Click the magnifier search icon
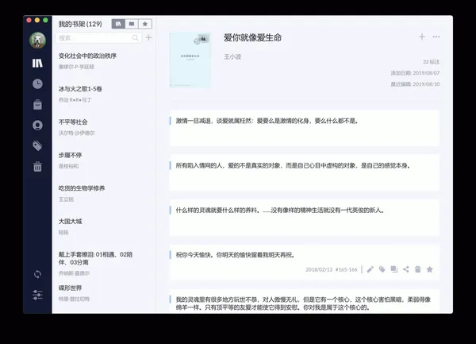This screenshot has height=344, width=476. point(136,38)
